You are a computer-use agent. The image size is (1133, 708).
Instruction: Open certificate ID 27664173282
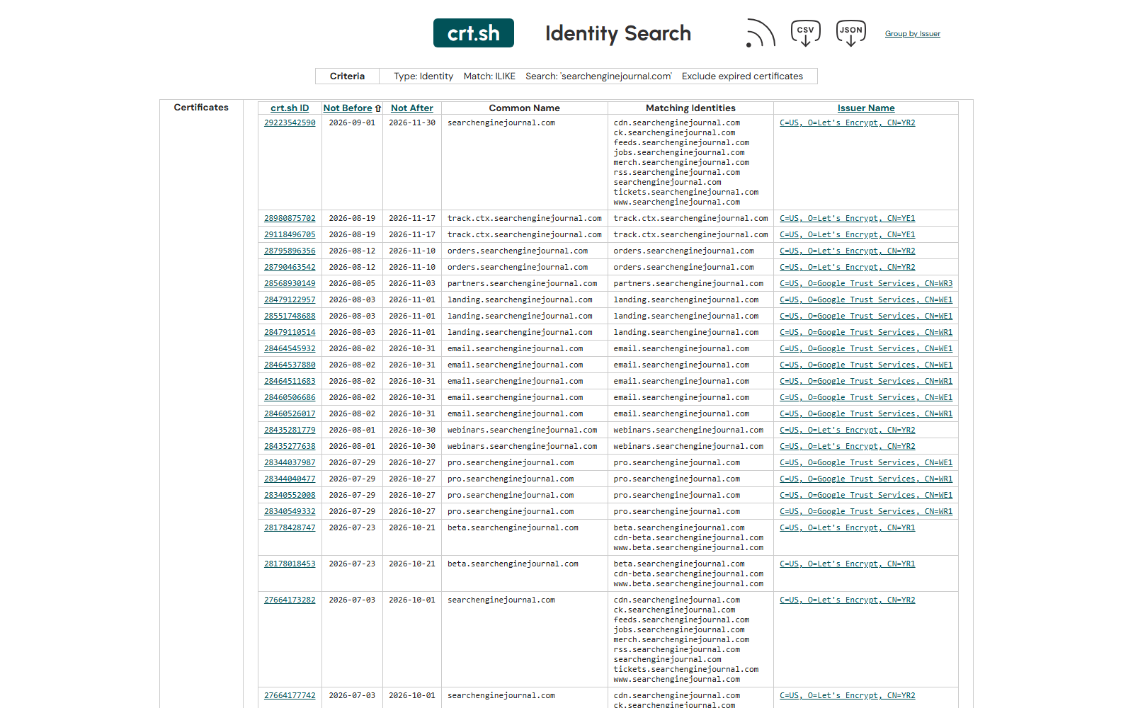click(x=290, y=600)
